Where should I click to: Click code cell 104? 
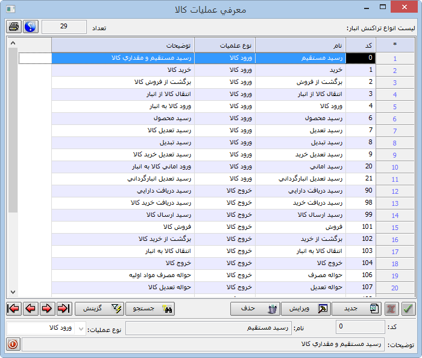[361, 263]
